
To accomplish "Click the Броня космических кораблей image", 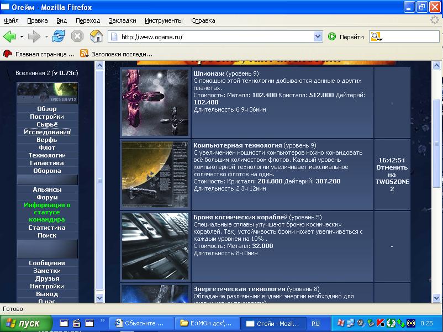I will (155, 246).
